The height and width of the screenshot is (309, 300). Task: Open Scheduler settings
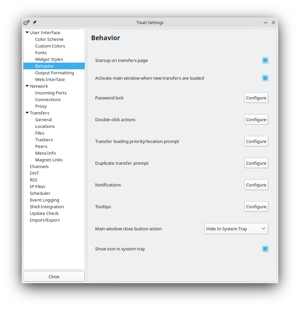pos(40,193)
